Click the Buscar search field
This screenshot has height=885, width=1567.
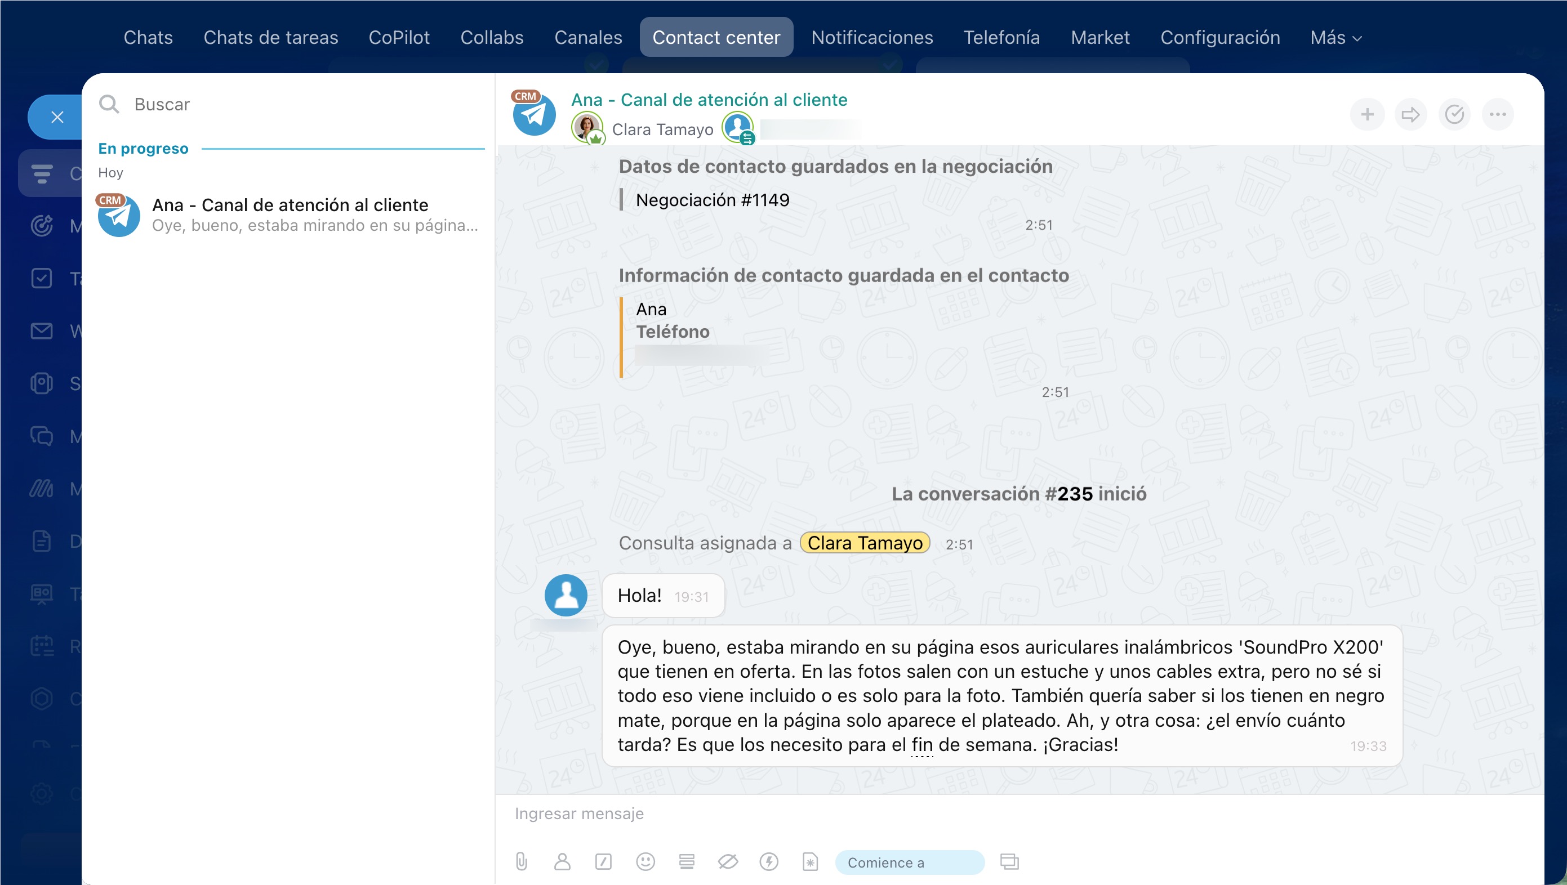coord(292,105)
